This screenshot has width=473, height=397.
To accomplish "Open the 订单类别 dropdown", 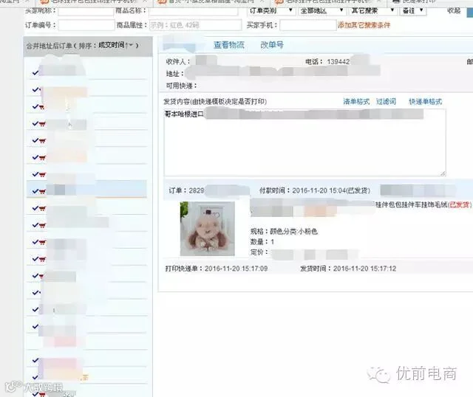I will 271,11.
